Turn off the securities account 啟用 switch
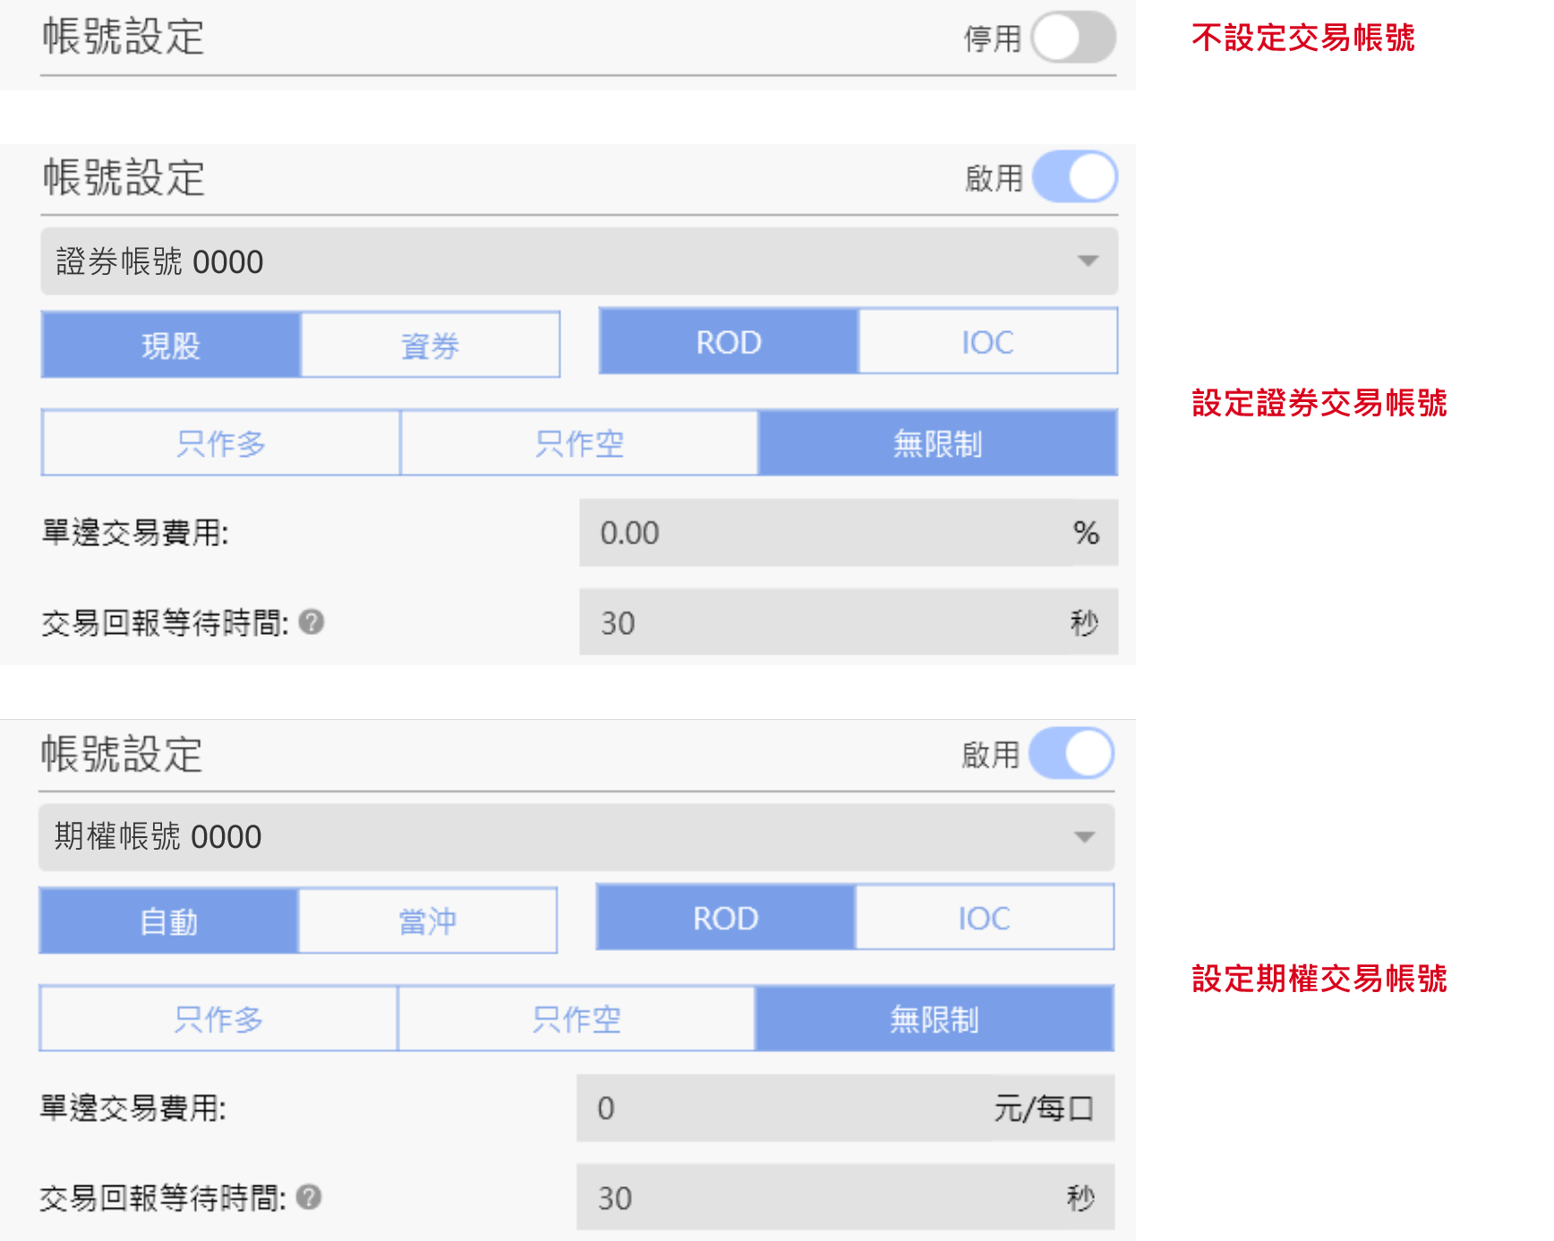The width and height of the screenshot is (1554, 1241). 1074,177
